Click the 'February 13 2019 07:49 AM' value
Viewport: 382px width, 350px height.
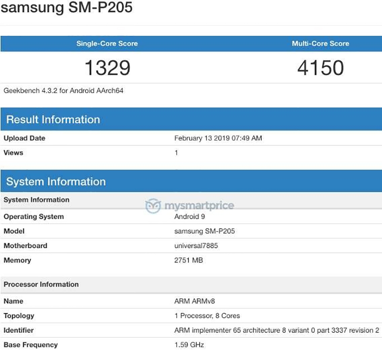(x=218, y=138)
